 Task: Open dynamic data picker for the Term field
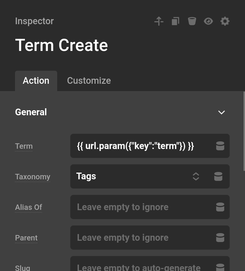(220, 146)
